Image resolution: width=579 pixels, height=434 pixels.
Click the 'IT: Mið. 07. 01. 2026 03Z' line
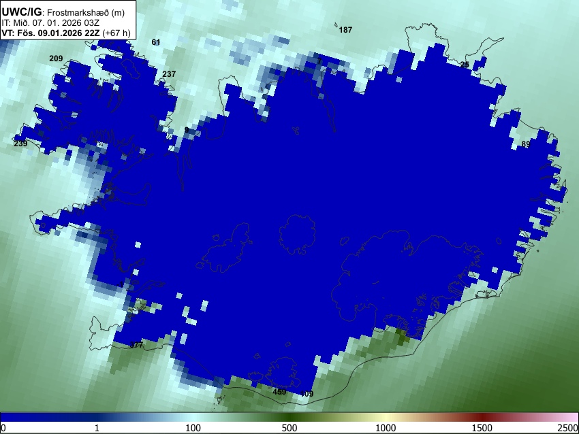50,23
